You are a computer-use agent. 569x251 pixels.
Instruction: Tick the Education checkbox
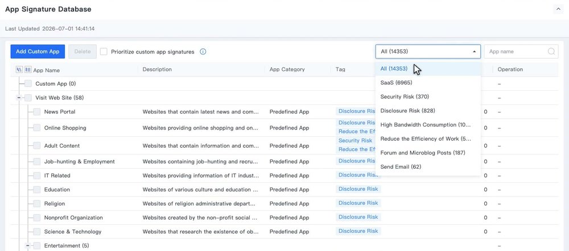[x=37, y=190]
